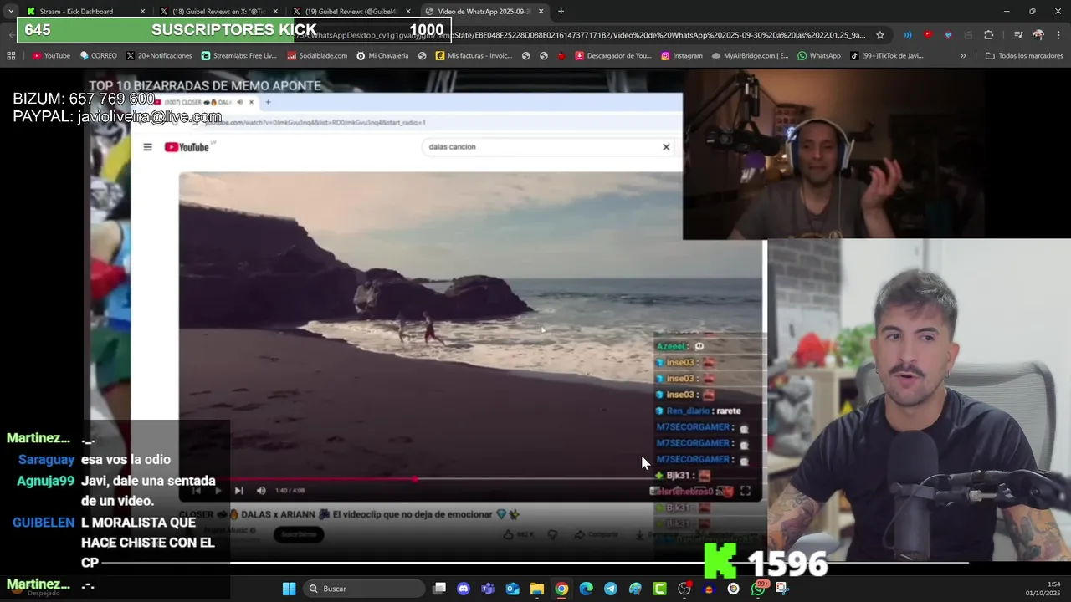This screenshot has height=602, width=1071.
Task: Open the WhatsApp bookmark in bookmarks bar
Action: tap(819, 56)
